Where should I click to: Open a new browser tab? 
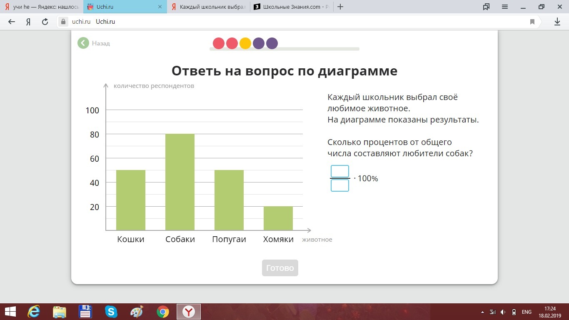click(x=340, y=7)
